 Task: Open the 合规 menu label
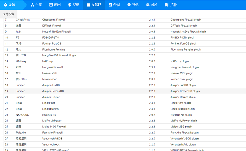[x=116, y=5]
